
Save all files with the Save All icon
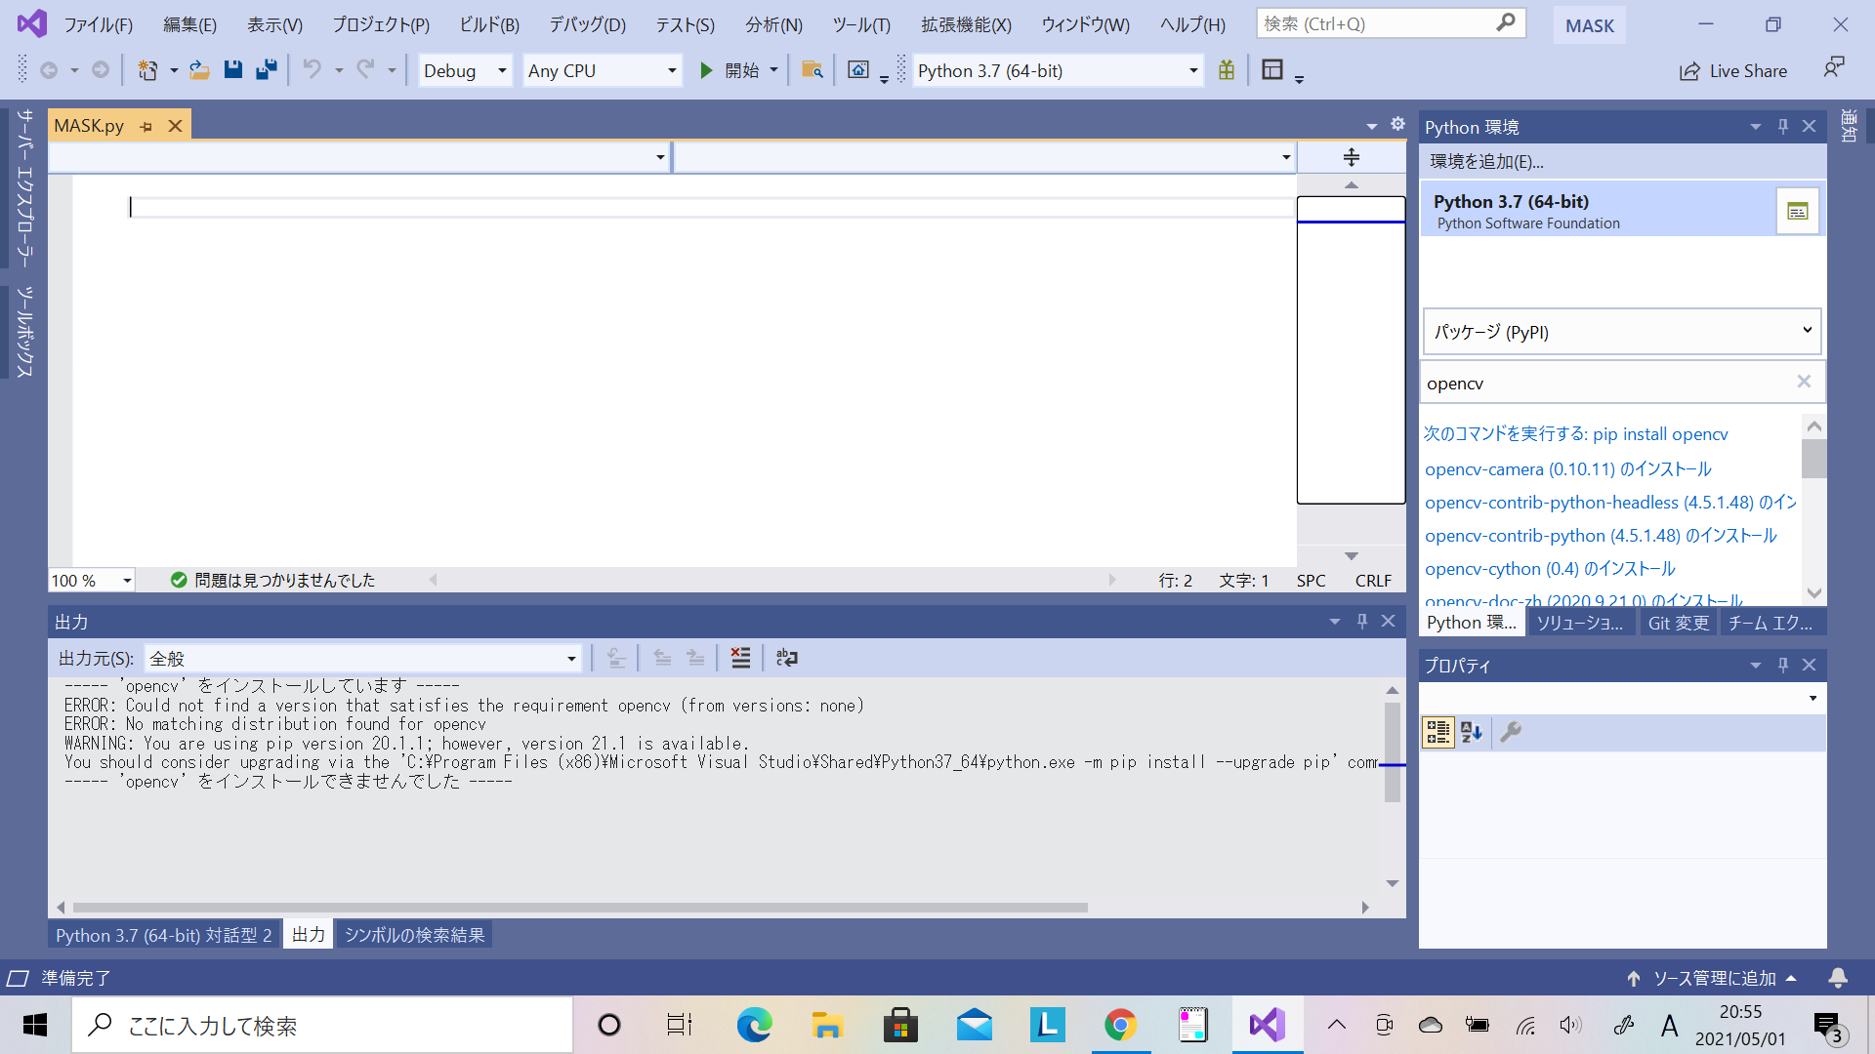point(267,69)
